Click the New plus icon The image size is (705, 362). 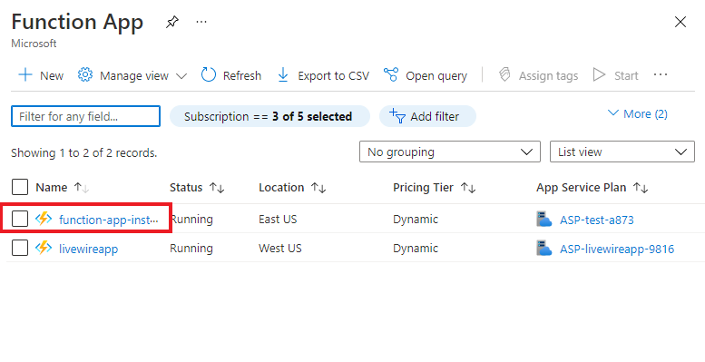point(25,74)
